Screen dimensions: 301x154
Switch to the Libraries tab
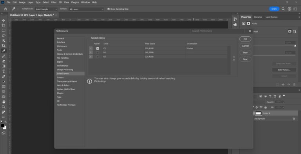258,17
